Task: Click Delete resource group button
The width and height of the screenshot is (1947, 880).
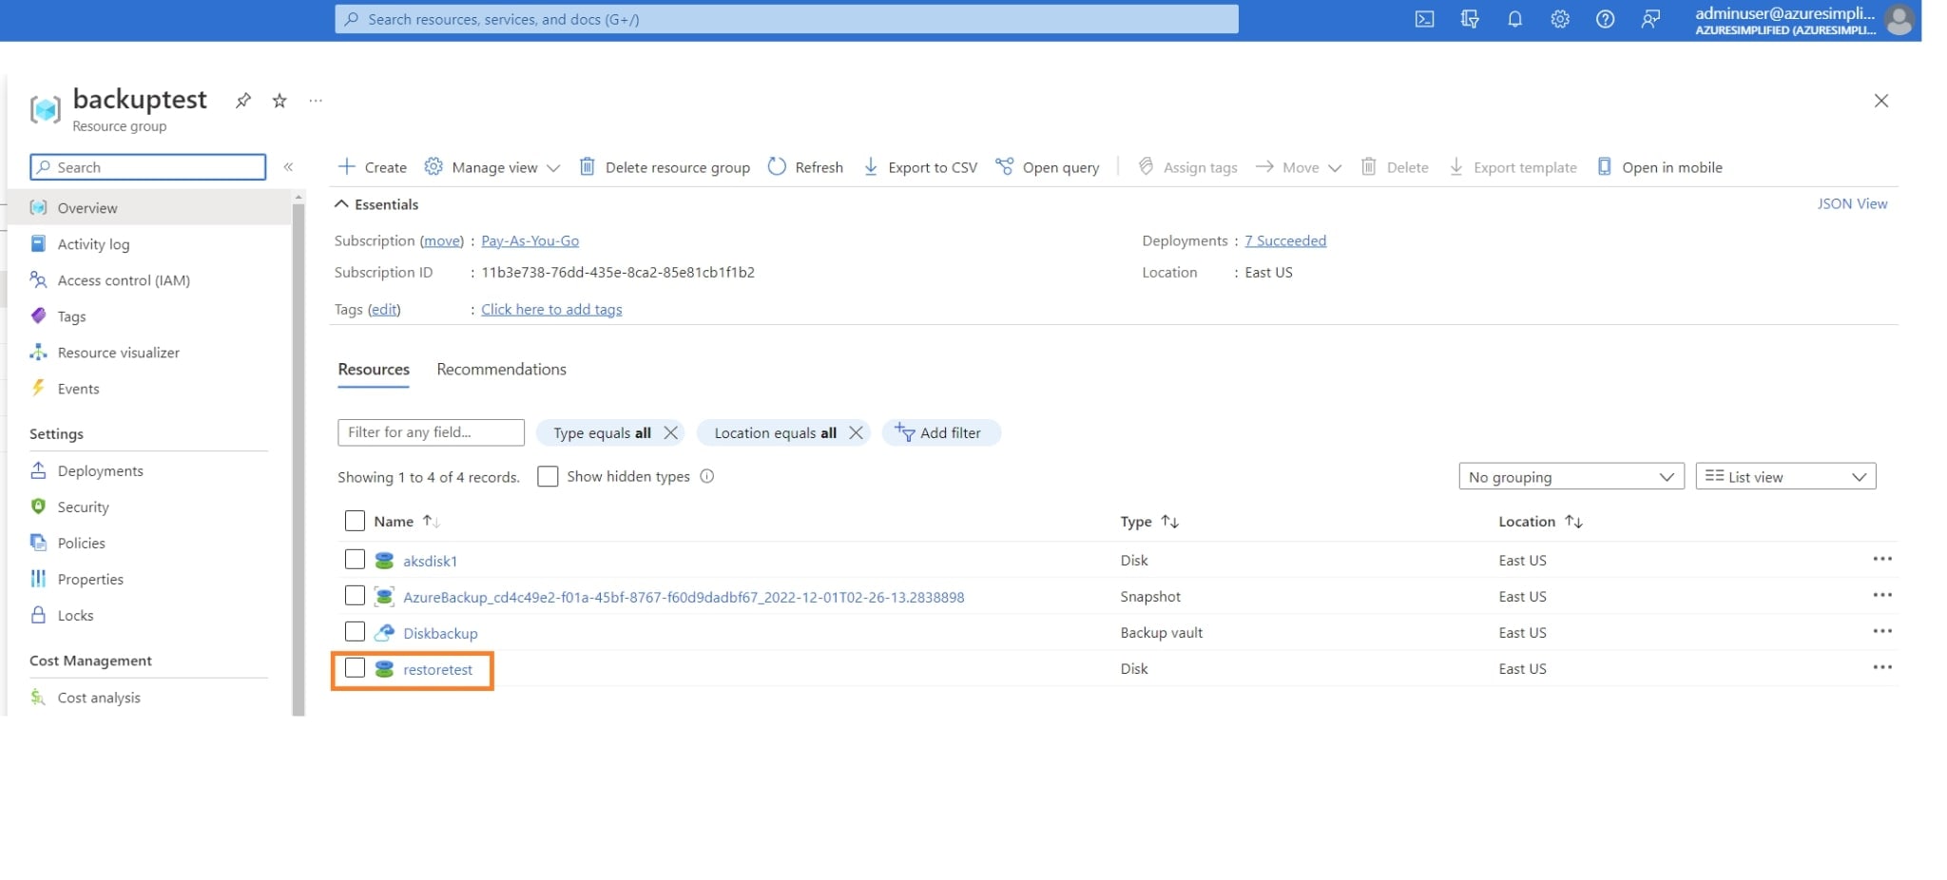Action: (x=665, y=167)
